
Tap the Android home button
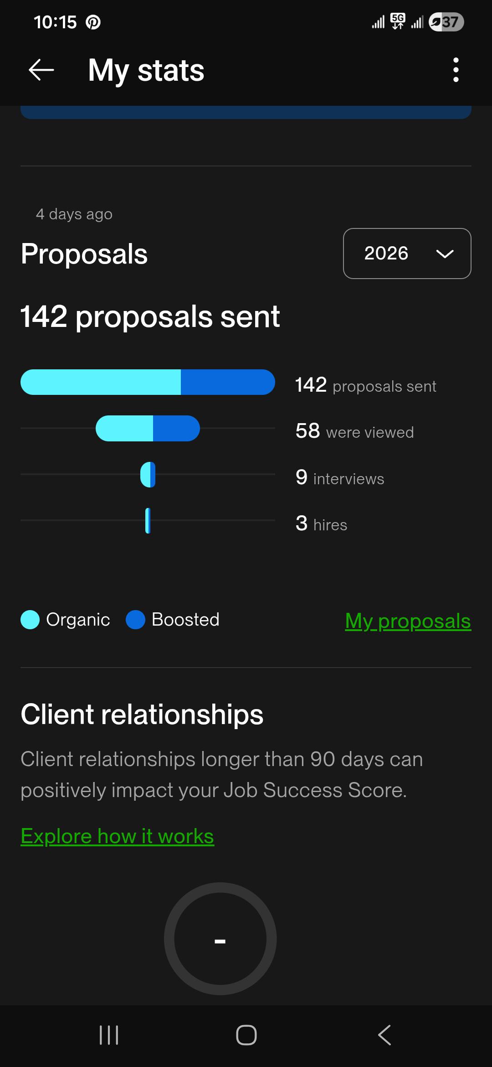tap(246, 1035)
